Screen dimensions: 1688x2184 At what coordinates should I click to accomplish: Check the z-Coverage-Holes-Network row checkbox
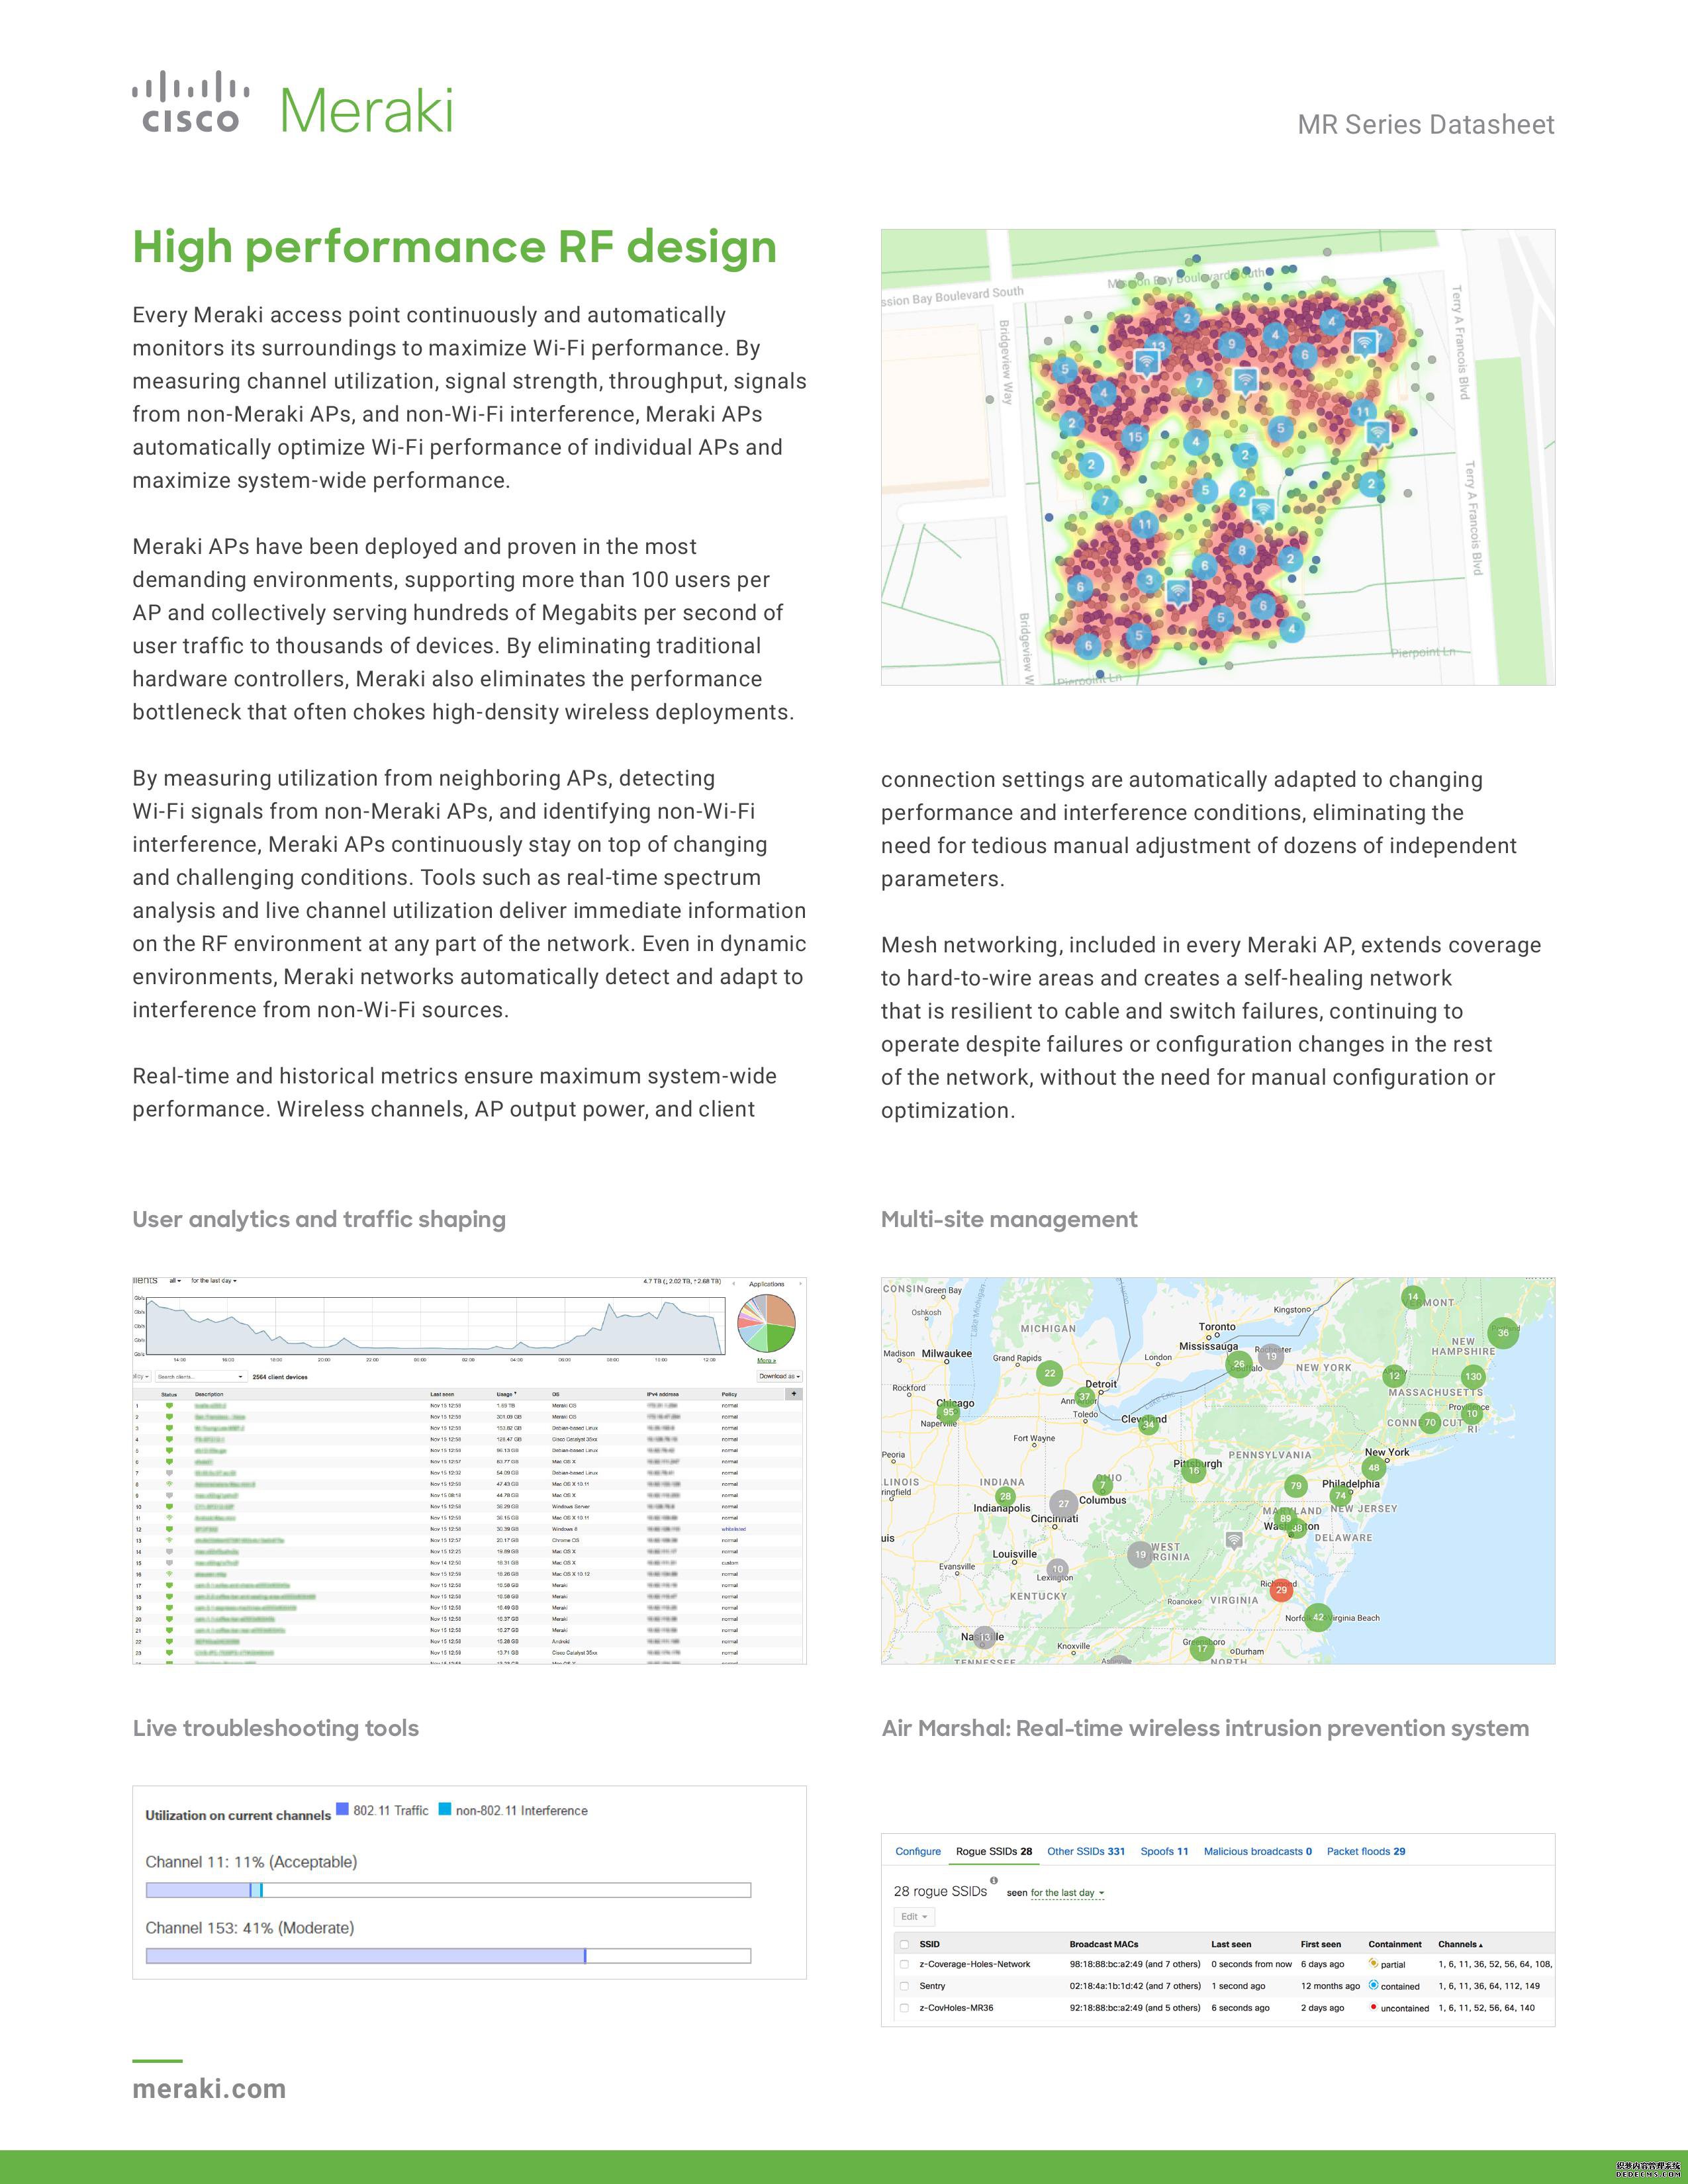[904, 1964]
